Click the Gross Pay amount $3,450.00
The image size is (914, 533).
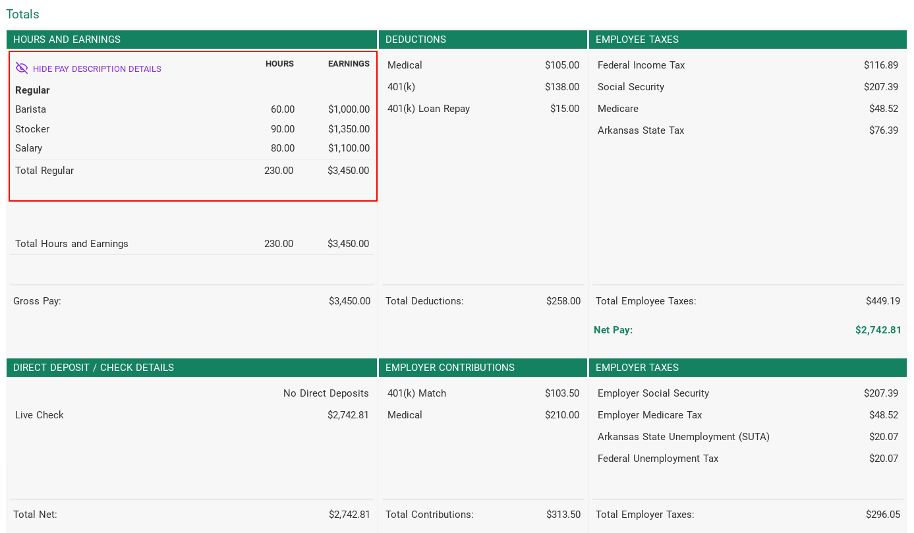tap(349, 301)
